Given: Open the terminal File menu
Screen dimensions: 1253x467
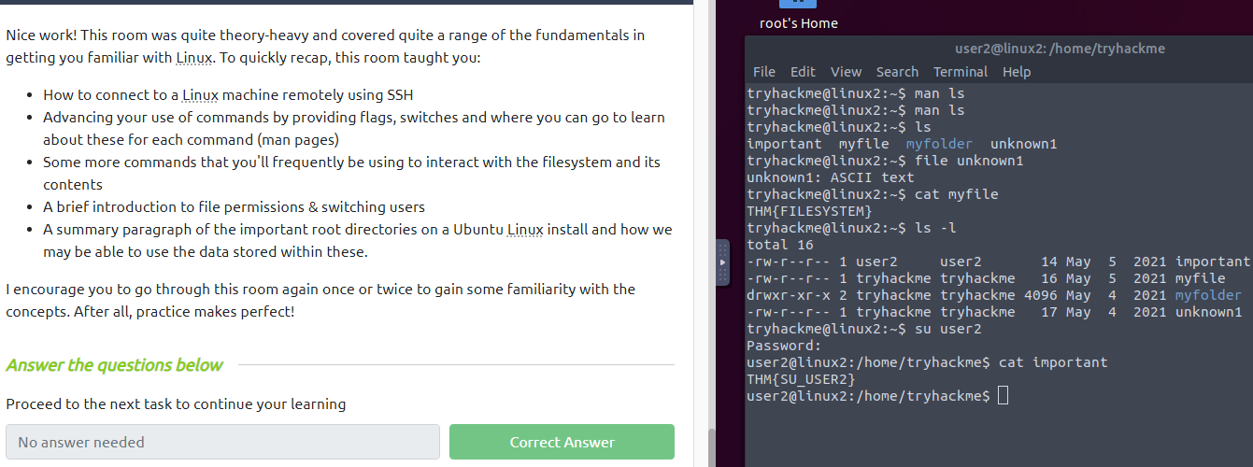Looking at the screenshot, I should (764, 72).
